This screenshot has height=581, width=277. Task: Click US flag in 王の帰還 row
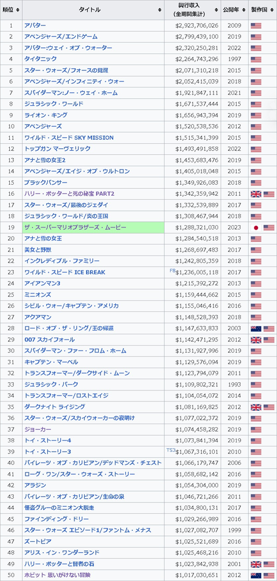click(269, 328)
